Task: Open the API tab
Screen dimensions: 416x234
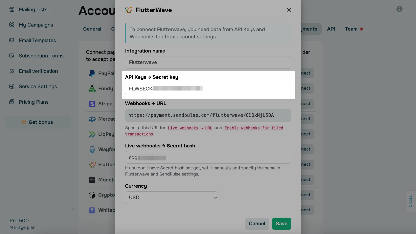Action: (331, 29)
